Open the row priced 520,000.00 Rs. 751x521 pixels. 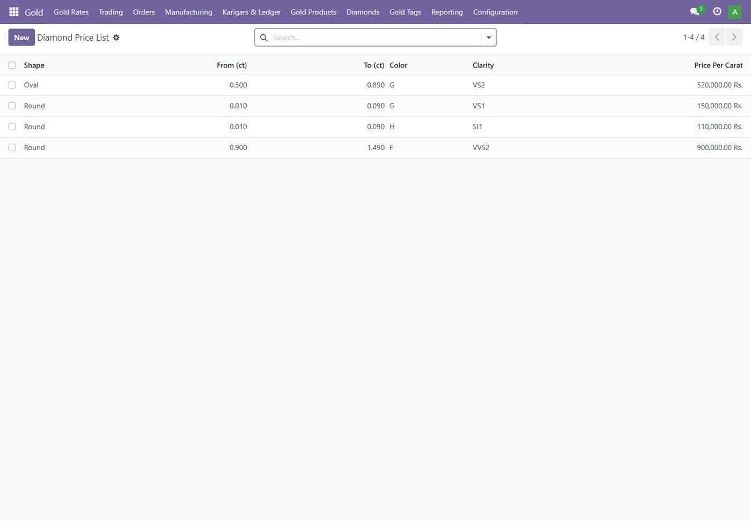coord(376,85)
